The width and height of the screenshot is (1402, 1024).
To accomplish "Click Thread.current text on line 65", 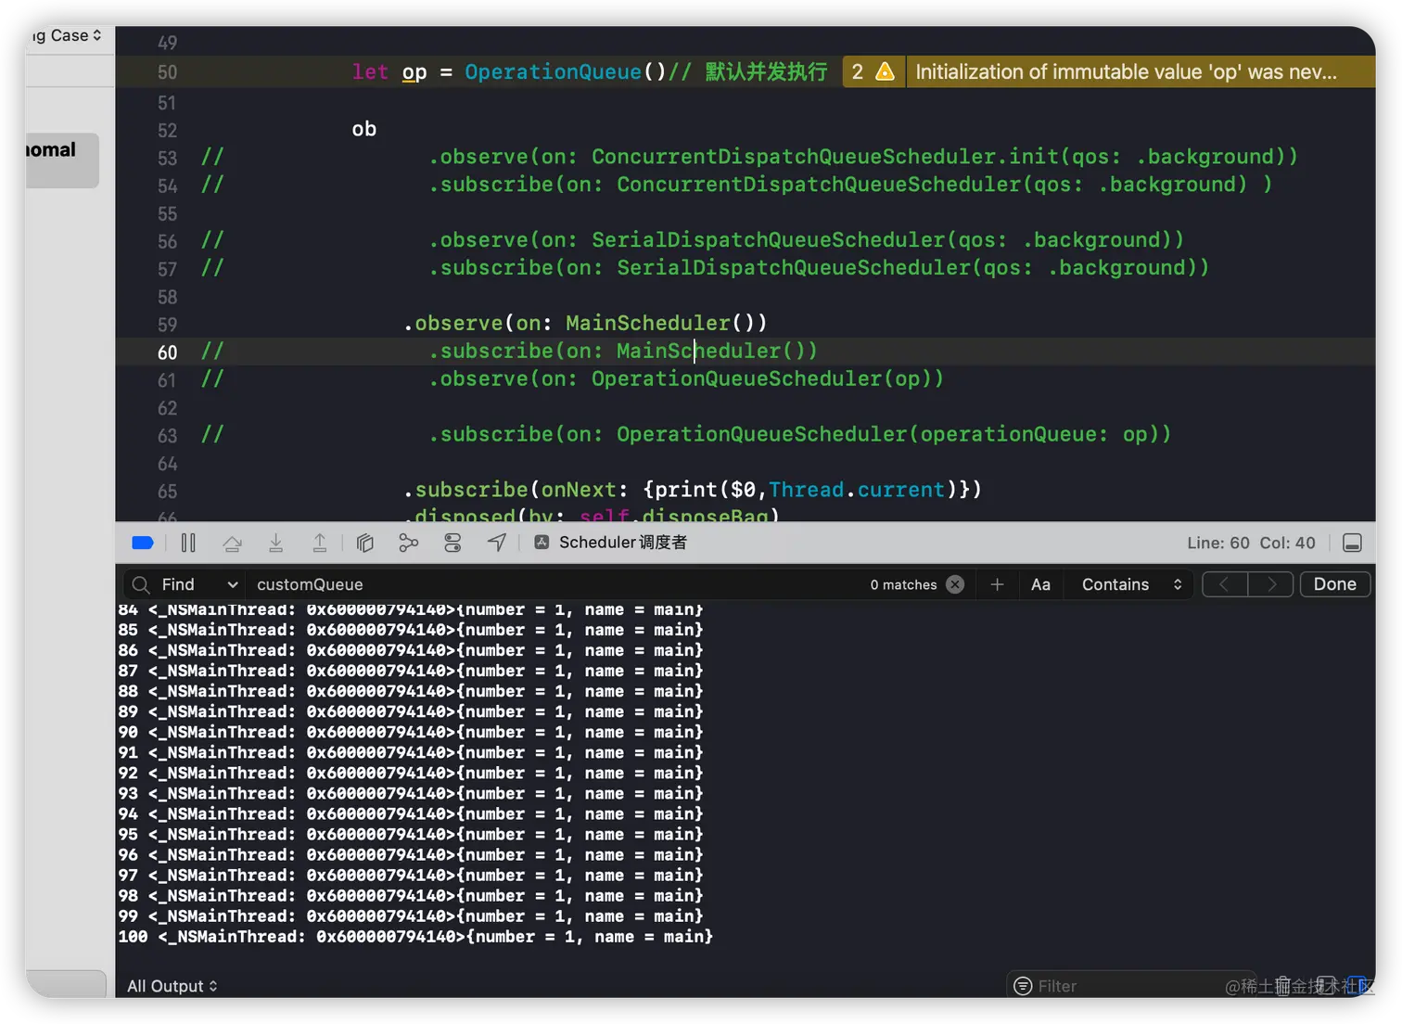I will 857,489.
